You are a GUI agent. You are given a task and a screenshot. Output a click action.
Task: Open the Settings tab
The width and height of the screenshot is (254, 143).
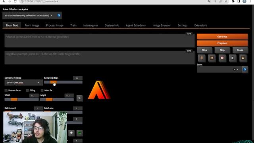(183, 25)
